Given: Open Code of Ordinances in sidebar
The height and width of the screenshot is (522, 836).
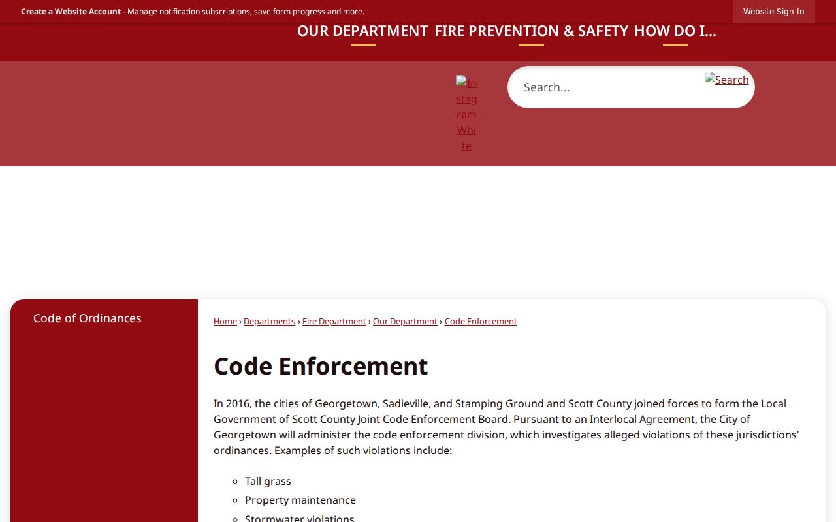Looking at the screenshot, I should 88,318.
